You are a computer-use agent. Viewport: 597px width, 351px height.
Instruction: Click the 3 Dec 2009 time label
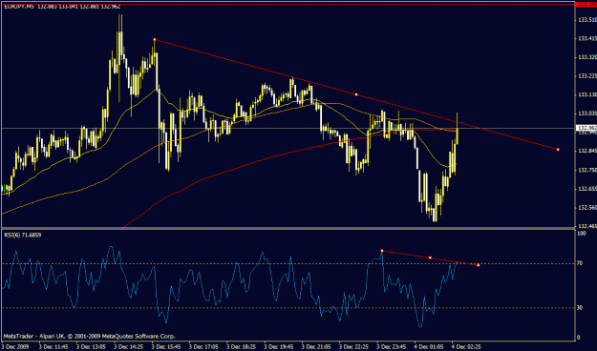14,347
